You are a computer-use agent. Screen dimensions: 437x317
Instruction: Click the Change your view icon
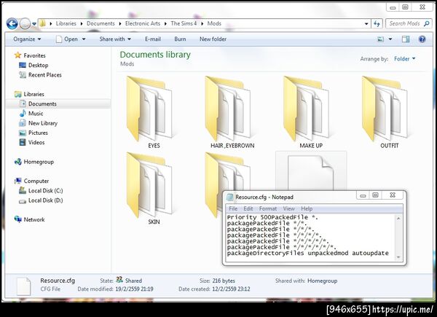(380, 39)
